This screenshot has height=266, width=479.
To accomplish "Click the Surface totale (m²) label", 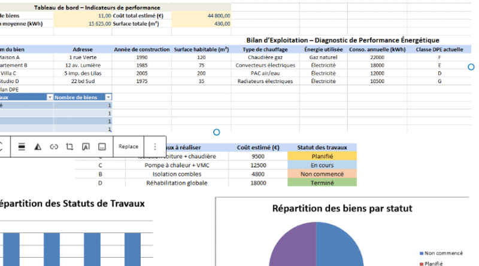I will 136,23.
